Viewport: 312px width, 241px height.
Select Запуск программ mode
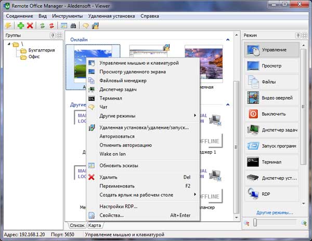(272, 146)
